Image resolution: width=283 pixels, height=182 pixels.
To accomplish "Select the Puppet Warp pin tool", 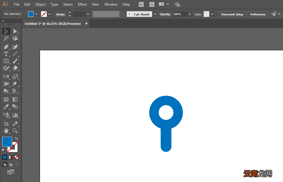I will 15,84.
